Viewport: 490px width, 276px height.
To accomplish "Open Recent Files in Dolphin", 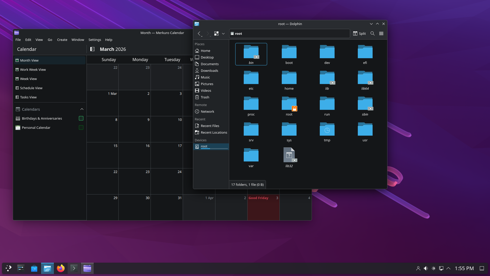I will [211, 126].
